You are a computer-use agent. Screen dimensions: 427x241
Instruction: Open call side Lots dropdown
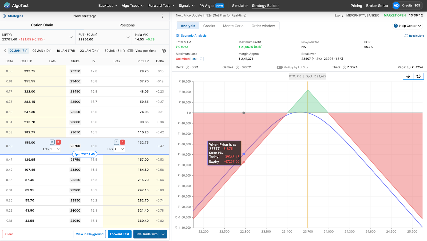pos(55,149)
